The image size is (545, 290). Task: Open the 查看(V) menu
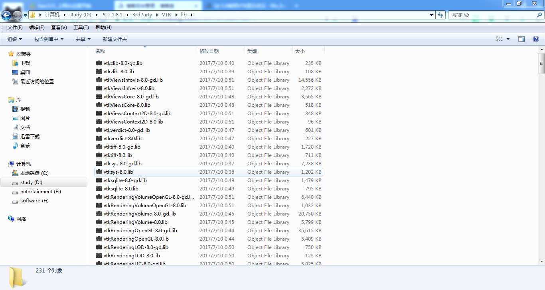59,27
